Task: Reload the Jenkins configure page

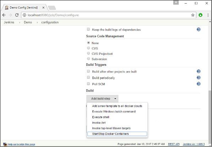Action: click(x=17, y=15)
